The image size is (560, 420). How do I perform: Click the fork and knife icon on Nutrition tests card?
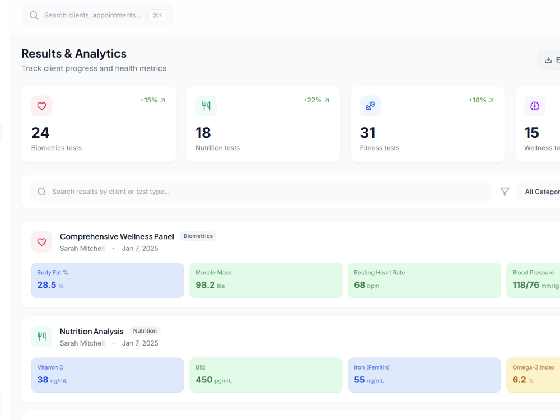coord(206,106)
